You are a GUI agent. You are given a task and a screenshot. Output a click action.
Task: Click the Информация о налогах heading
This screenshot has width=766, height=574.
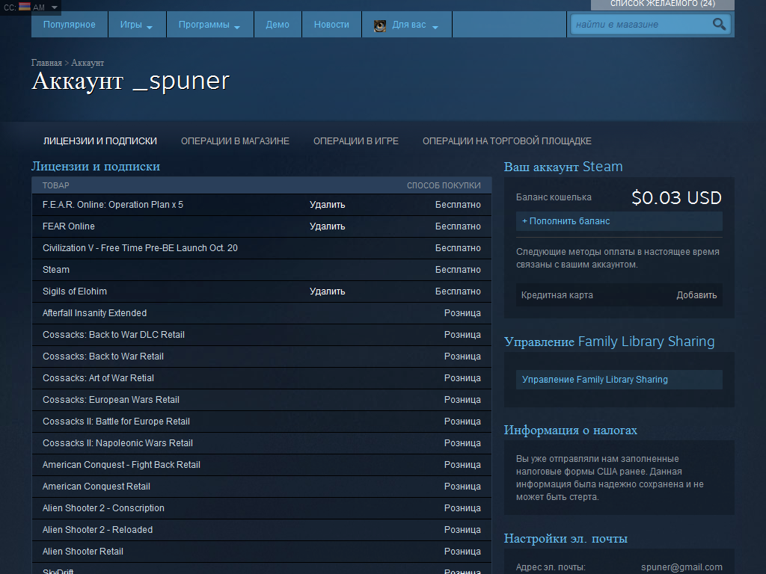tap(571, 430)
